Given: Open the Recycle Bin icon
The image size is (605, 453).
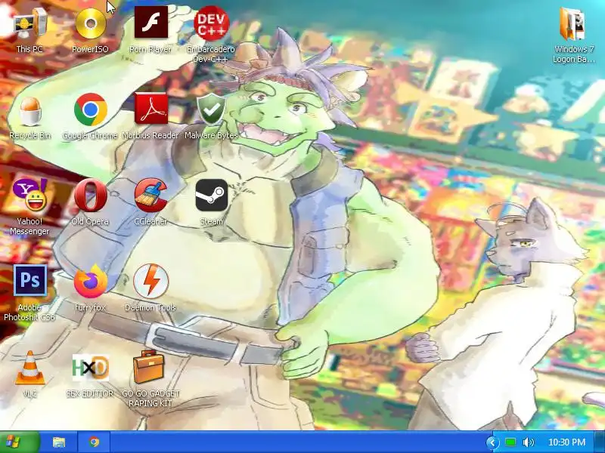Looking at the screenshot, I should 30,111.
